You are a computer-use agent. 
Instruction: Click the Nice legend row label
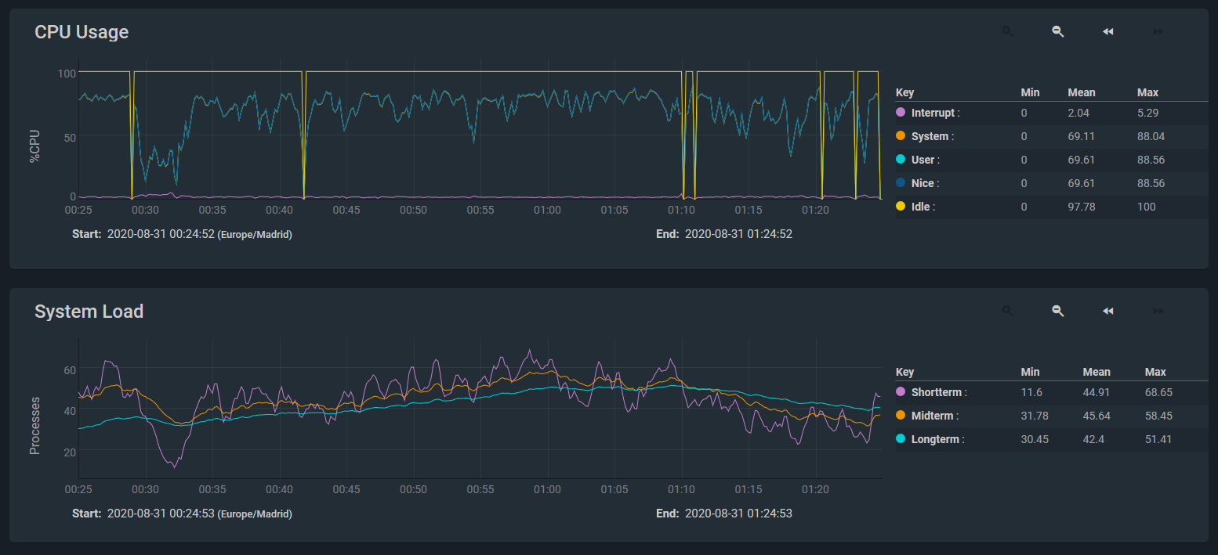(x=923, y=183)
